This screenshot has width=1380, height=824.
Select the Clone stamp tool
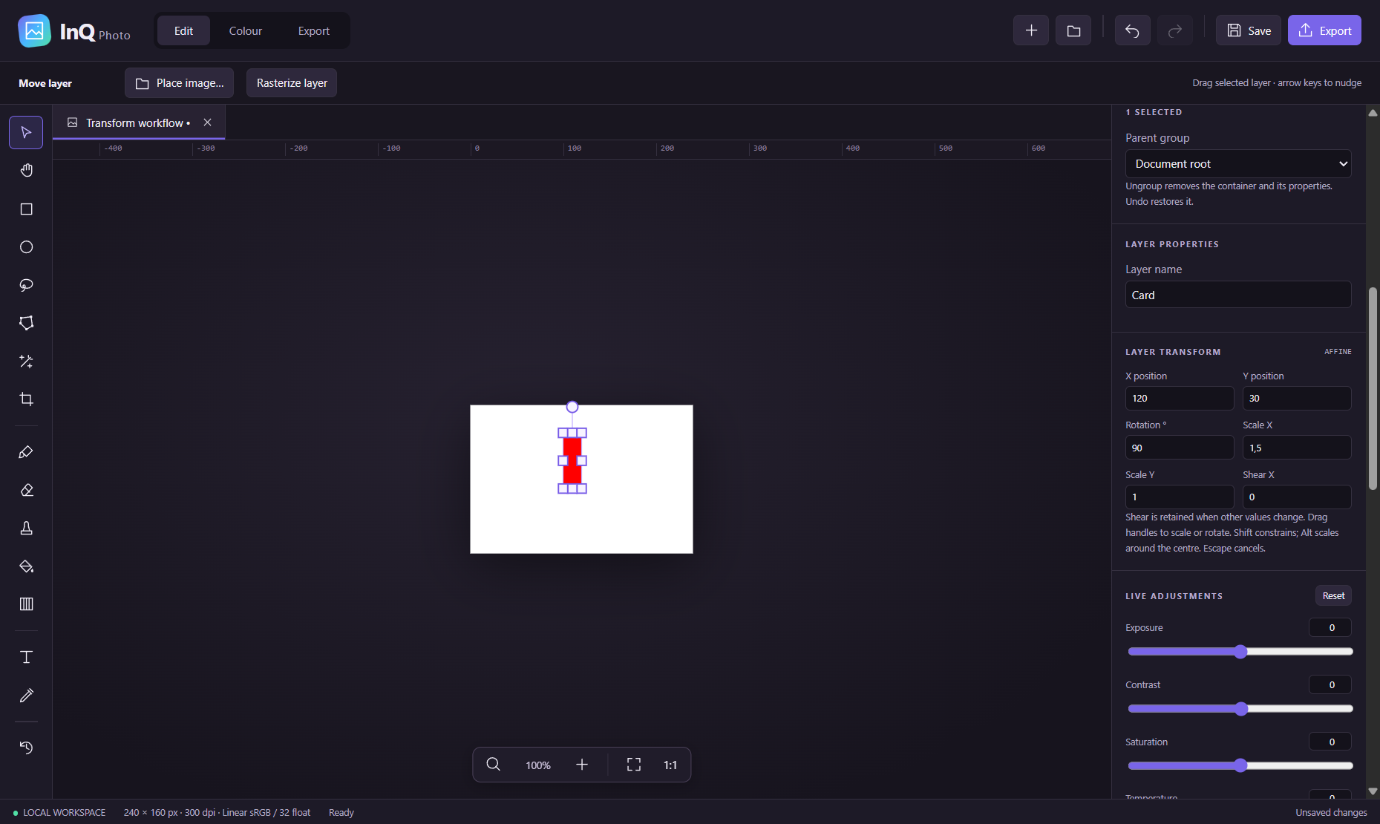coord(26,528)
